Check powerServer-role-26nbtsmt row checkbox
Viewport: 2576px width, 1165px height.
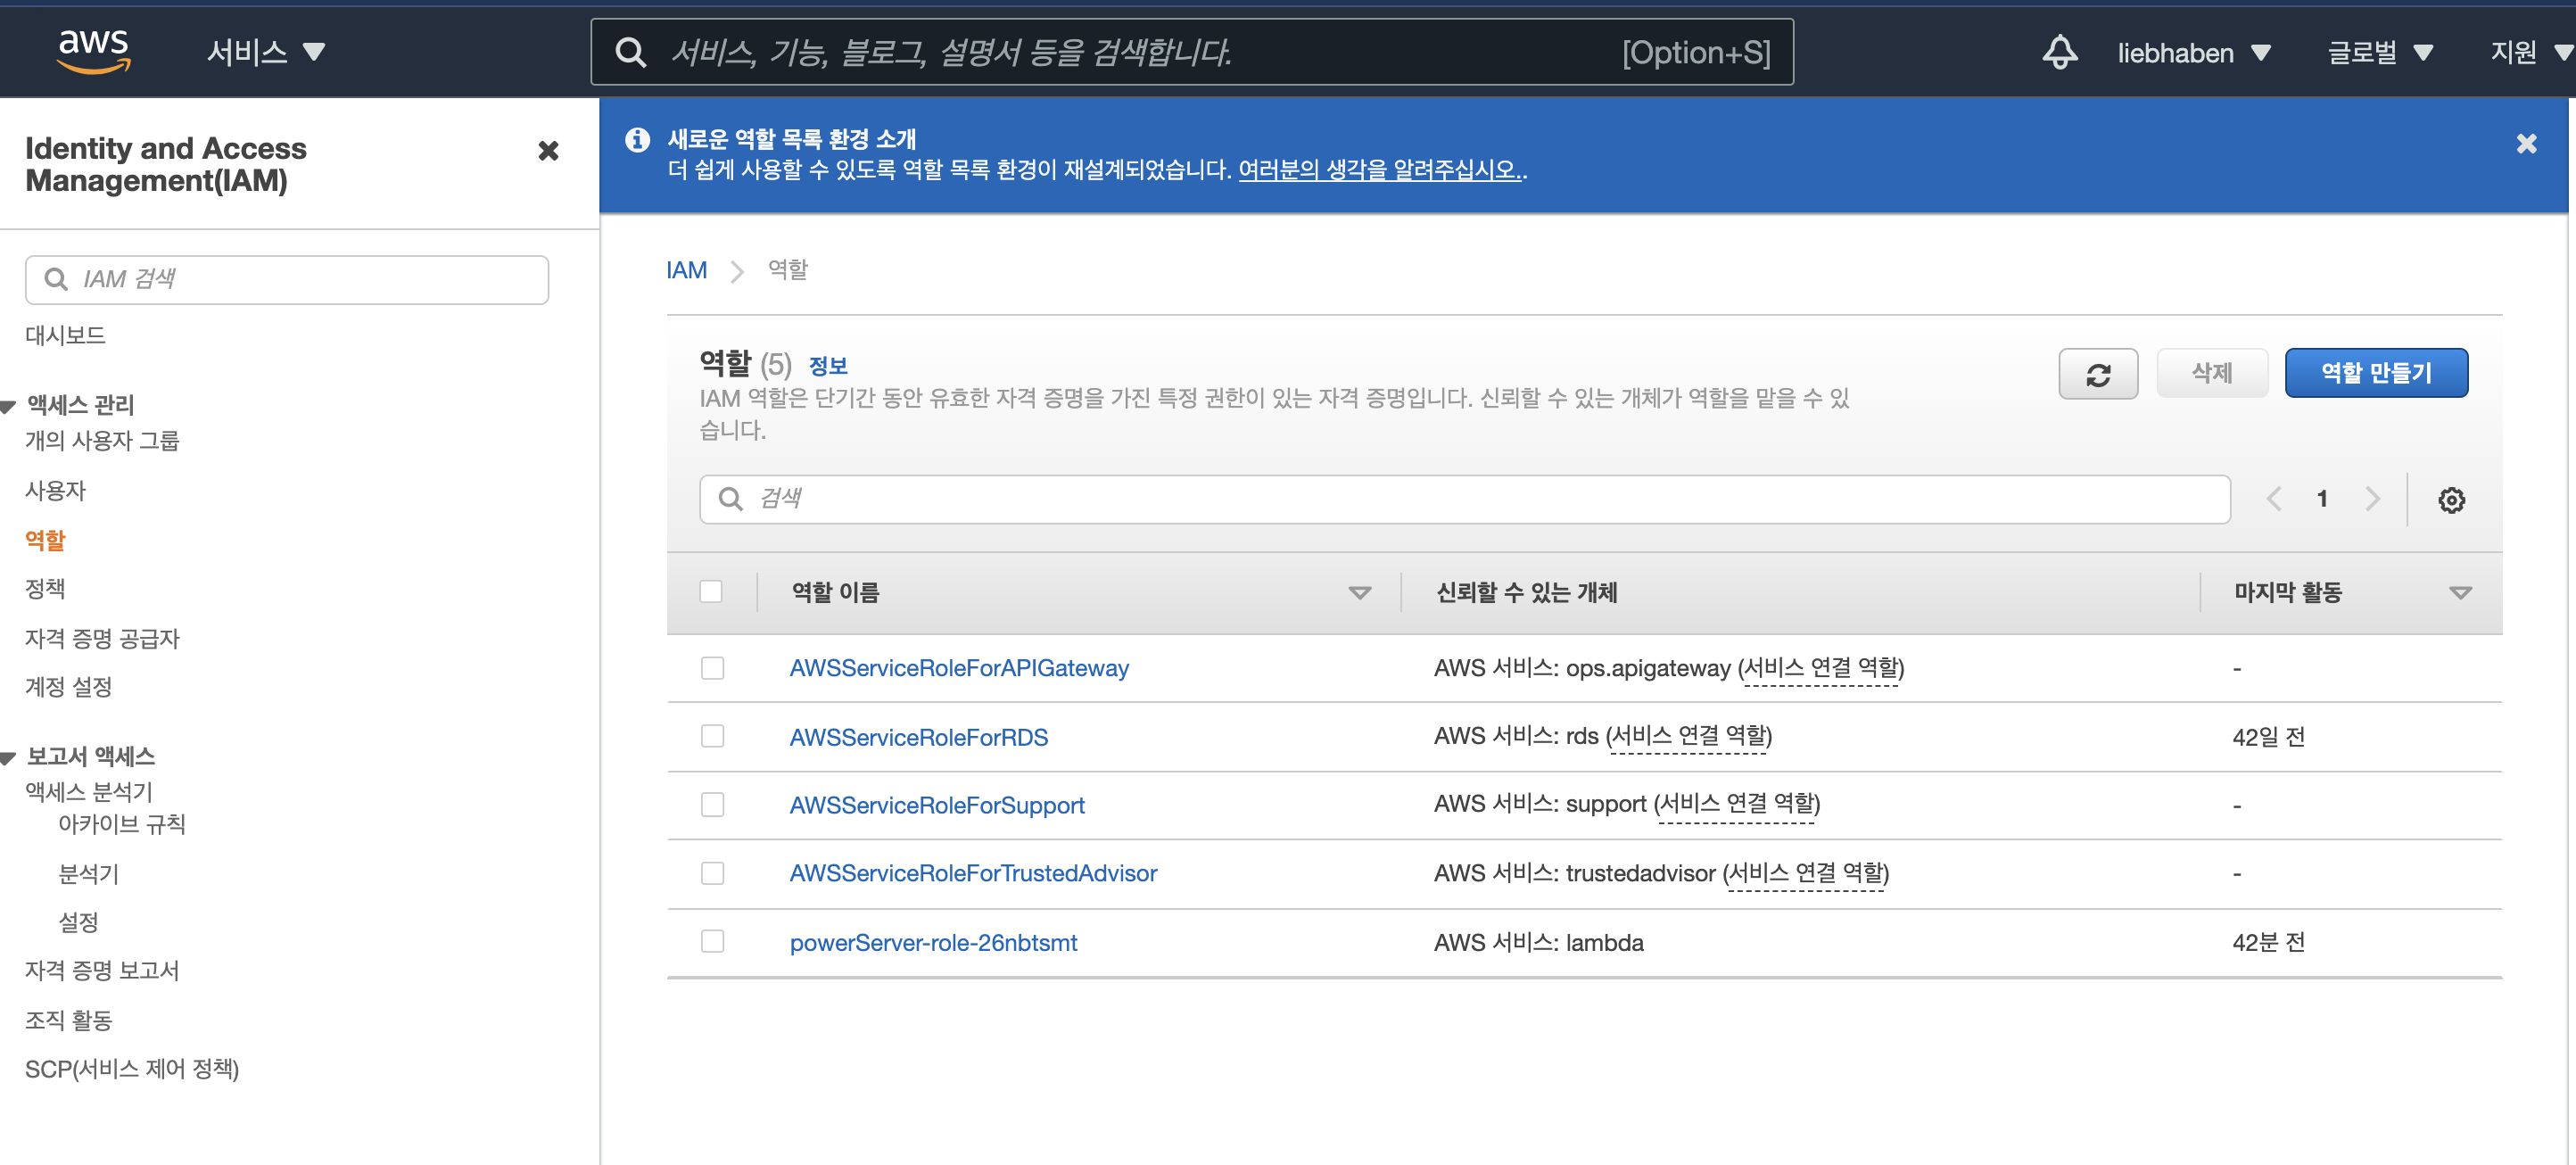[712, 942]
